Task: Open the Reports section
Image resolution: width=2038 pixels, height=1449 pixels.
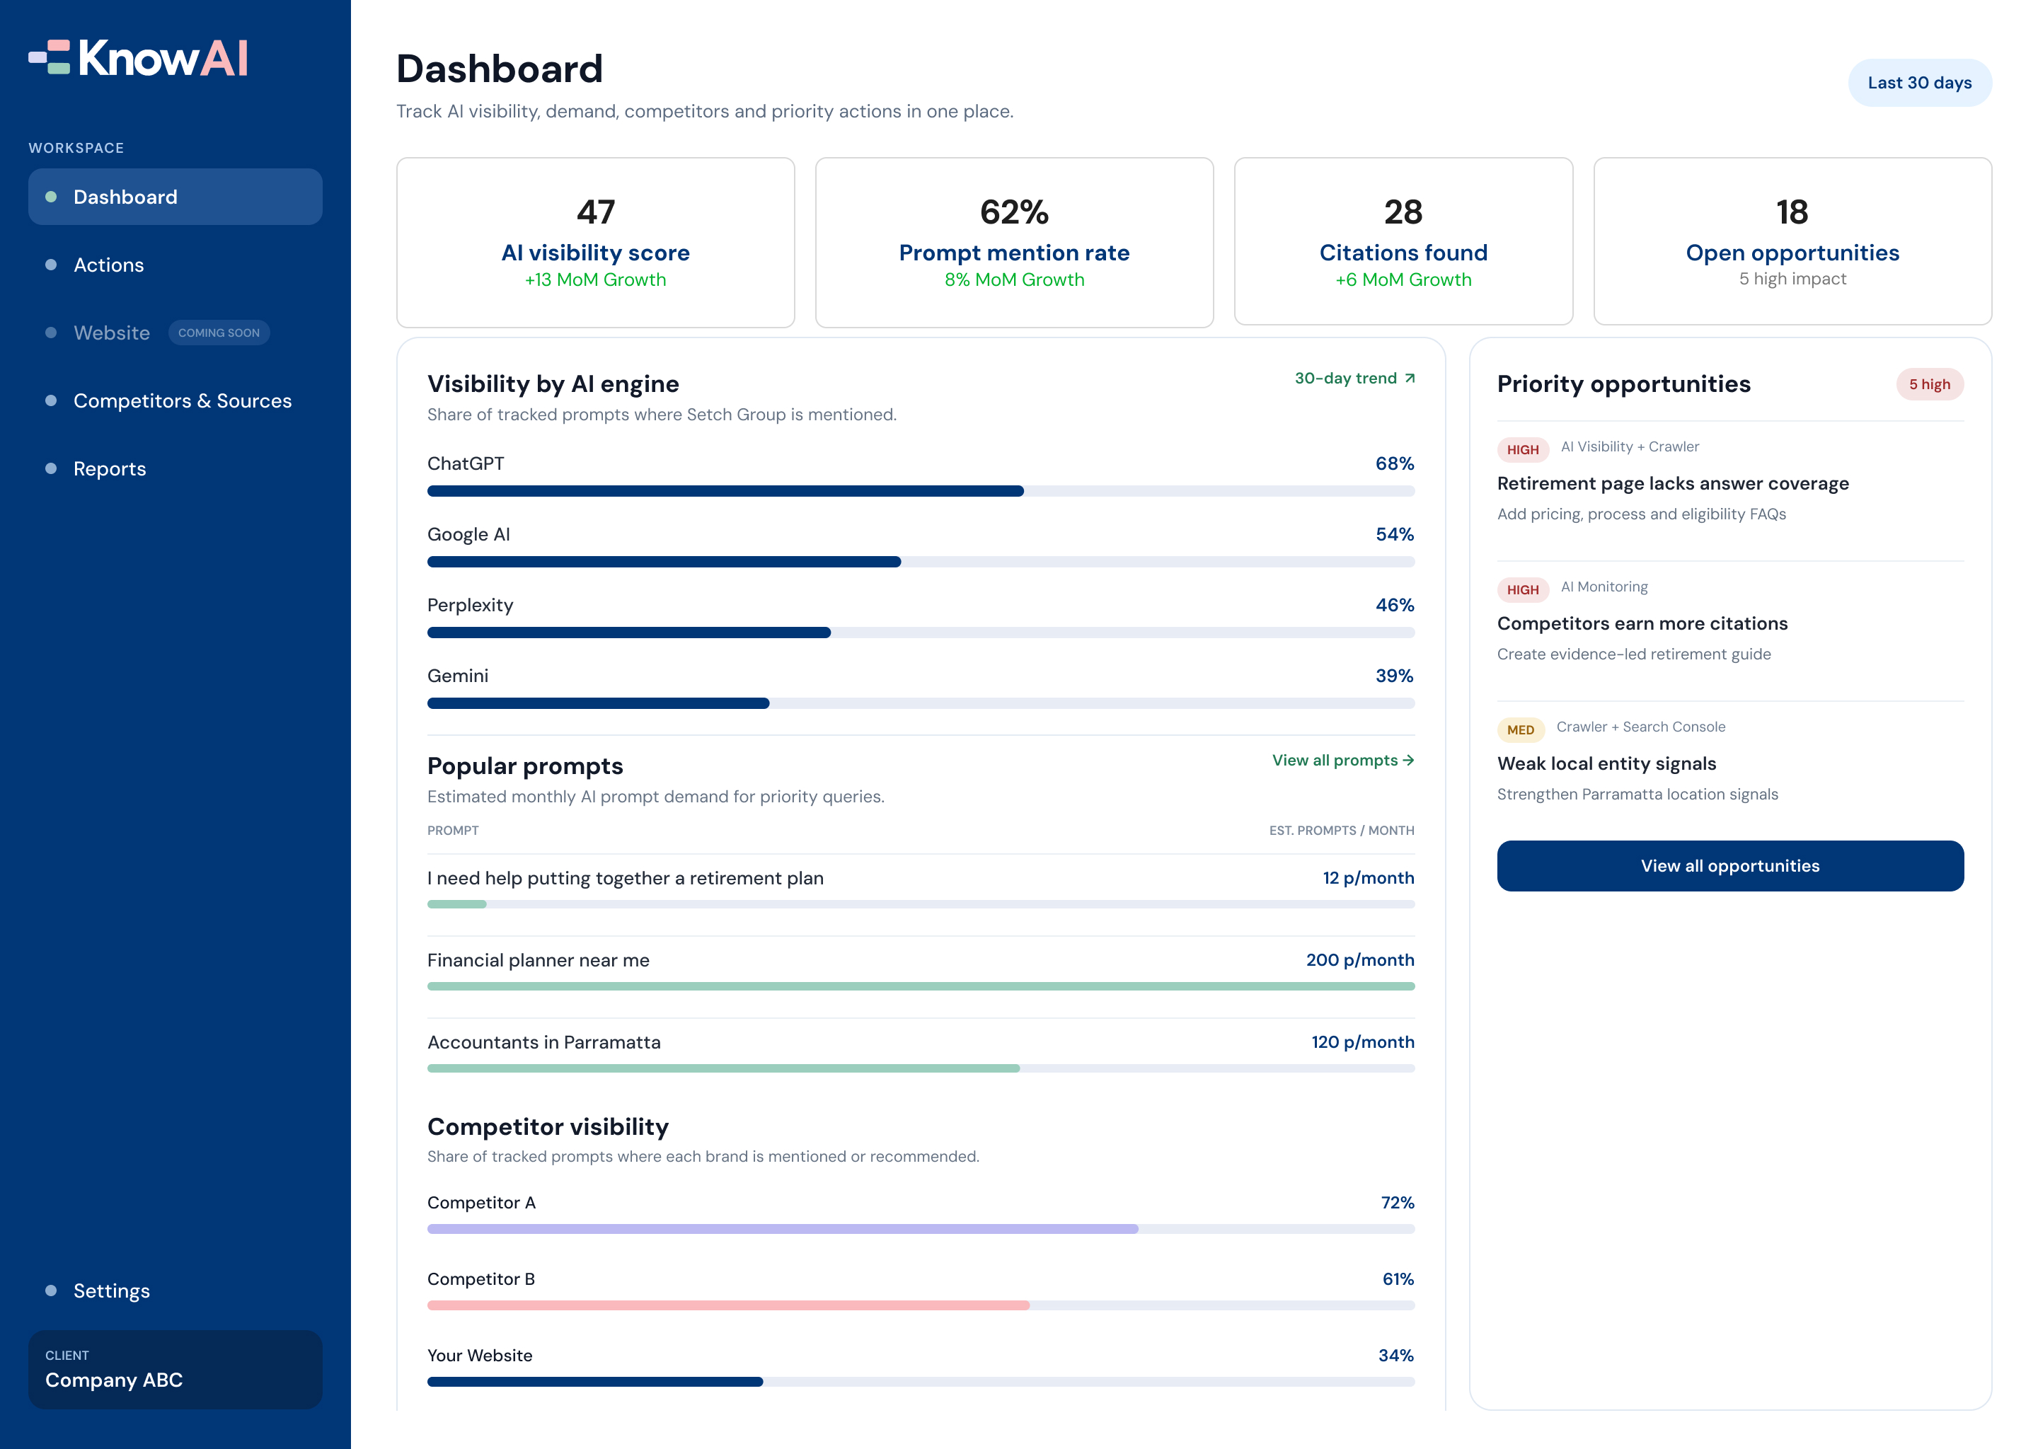Action: pos(175,468)
